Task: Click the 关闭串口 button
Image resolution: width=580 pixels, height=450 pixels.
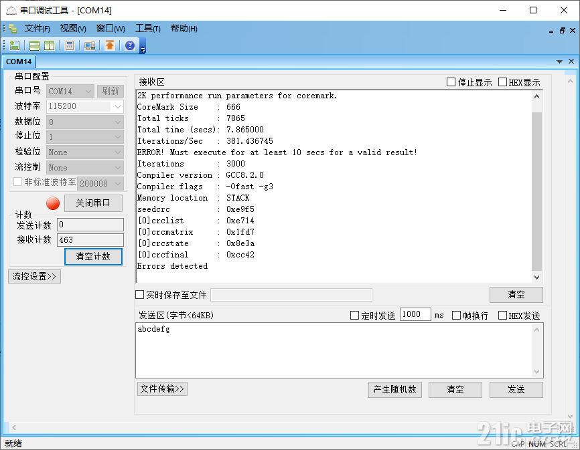Action: coord(93,203)
